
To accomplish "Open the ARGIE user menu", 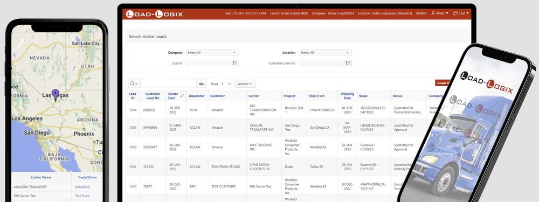I will [x=440, y=13].
